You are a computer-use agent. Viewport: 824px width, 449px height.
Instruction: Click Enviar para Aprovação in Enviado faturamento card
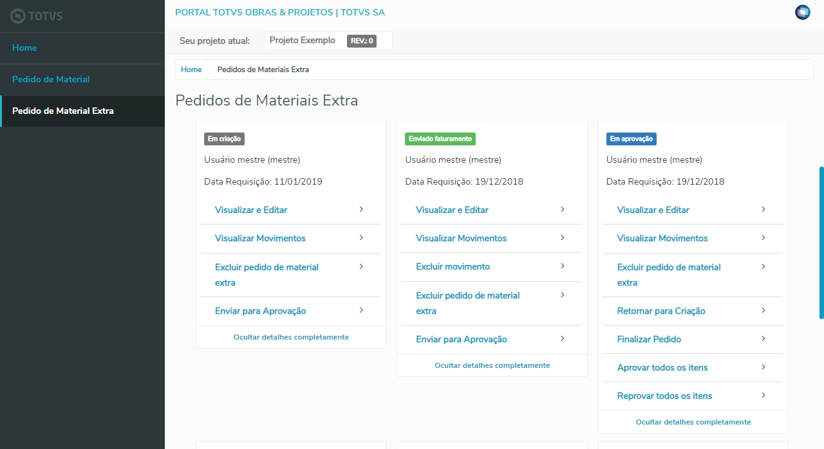[462, 340]
